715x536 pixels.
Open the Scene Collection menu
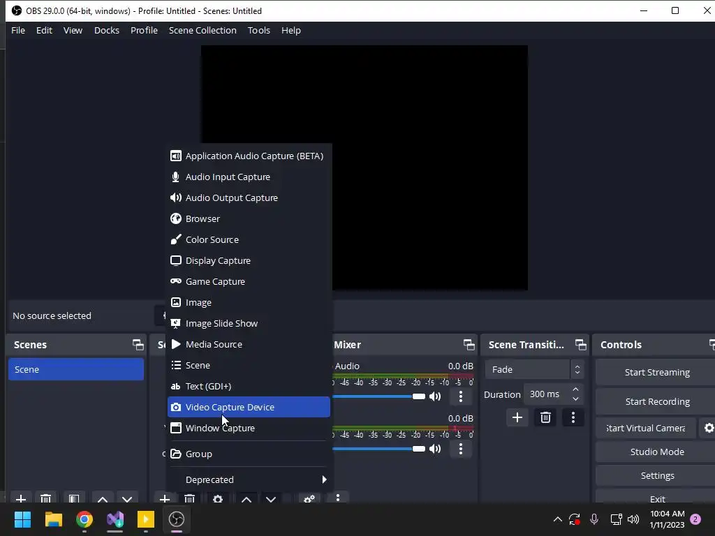click(x=202, y=31)
